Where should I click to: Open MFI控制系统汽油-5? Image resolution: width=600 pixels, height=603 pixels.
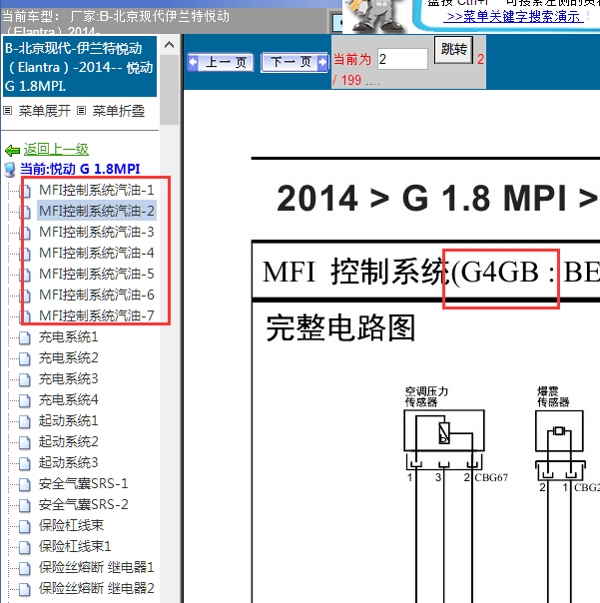pos(97,274)
